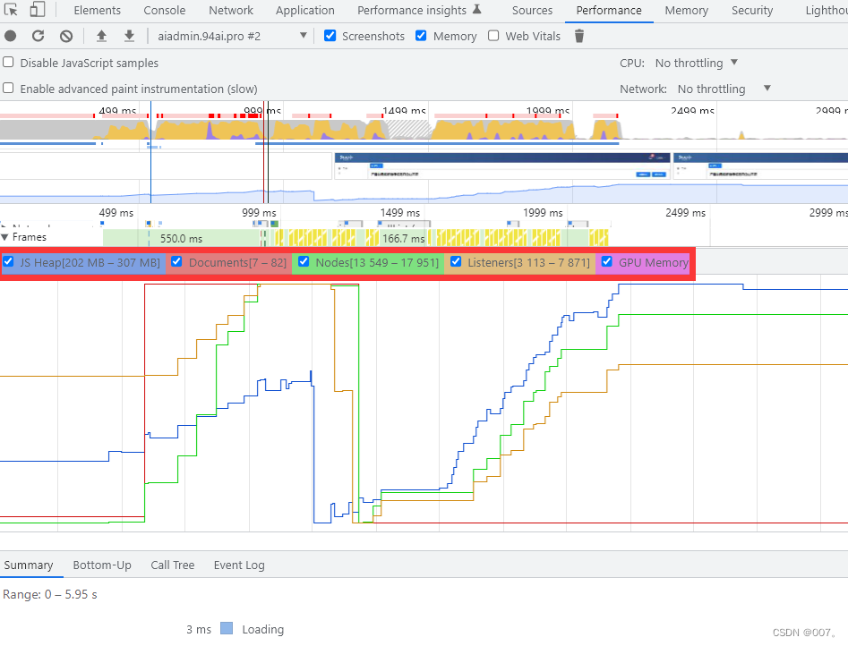Uncheck the Screenshots capture option

click(330, 36)
